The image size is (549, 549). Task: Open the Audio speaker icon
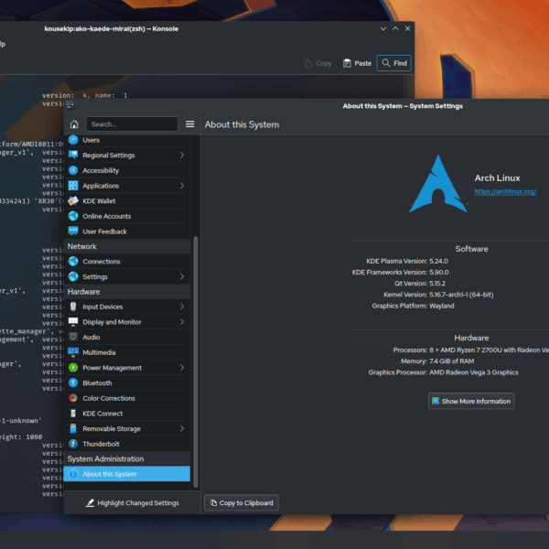click(73, 337)
